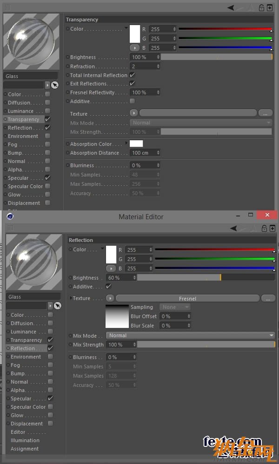
Task: Click the lock icon in the Transparency panel toolbar
Action: 261,7
